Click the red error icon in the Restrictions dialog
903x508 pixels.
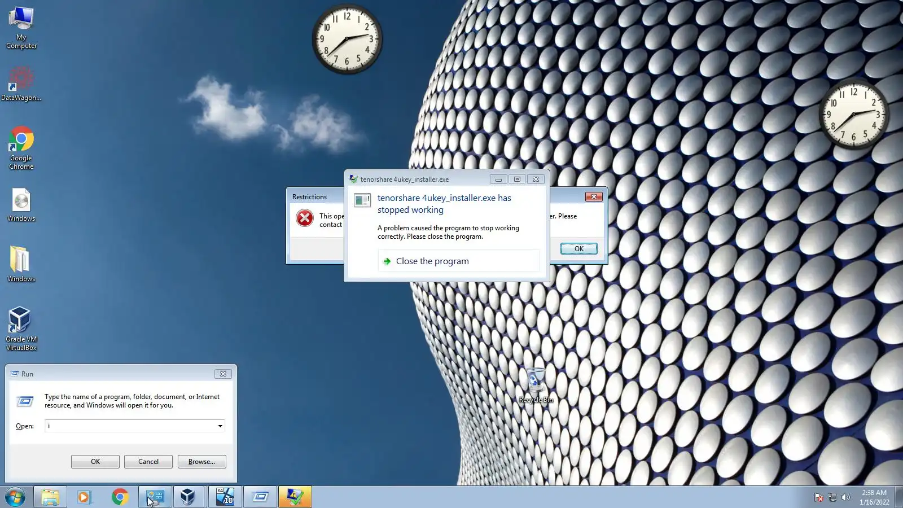click(305, 218)
